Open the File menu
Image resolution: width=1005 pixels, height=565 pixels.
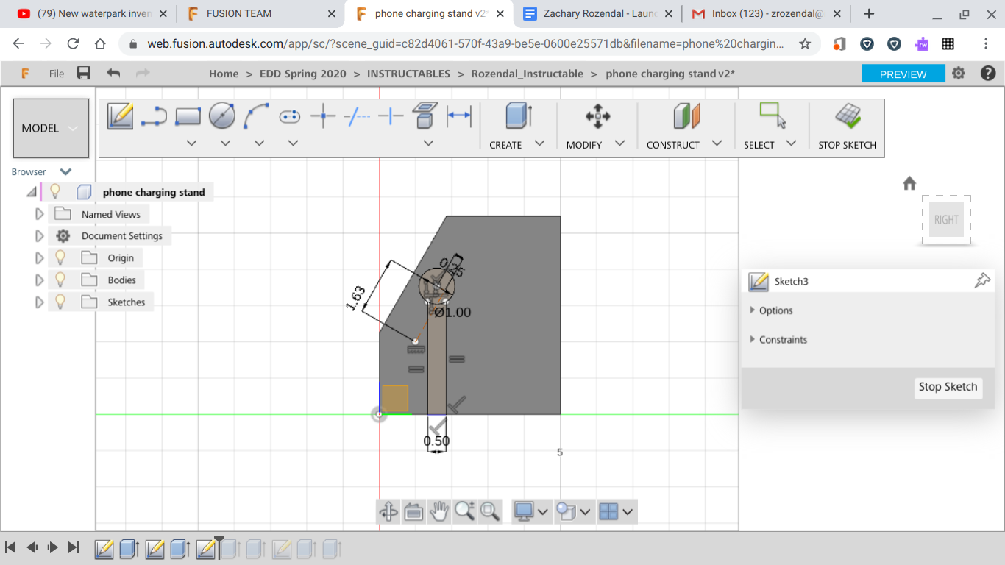57,74
